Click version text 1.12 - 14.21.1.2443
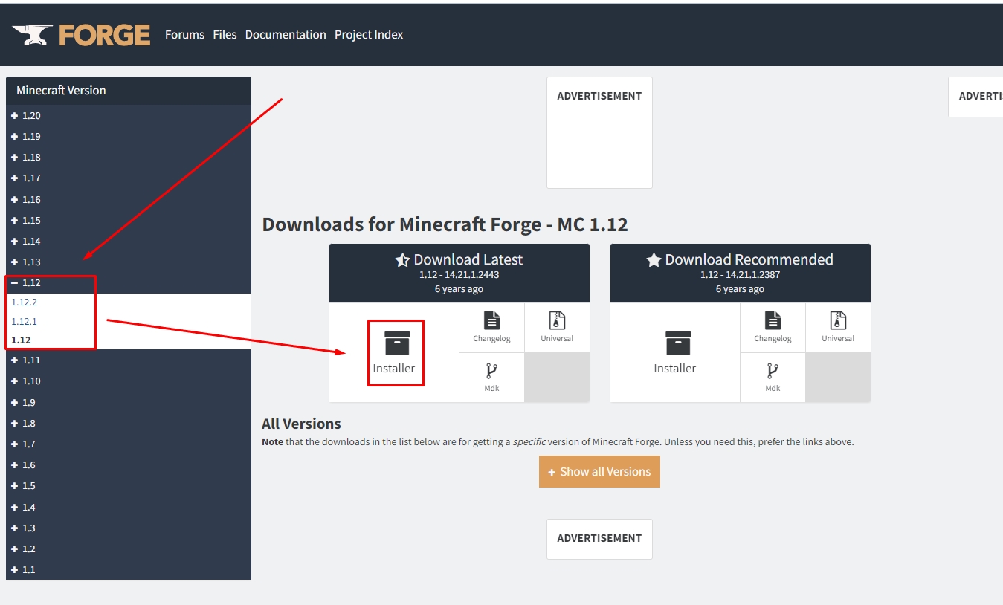 [459, 275]
